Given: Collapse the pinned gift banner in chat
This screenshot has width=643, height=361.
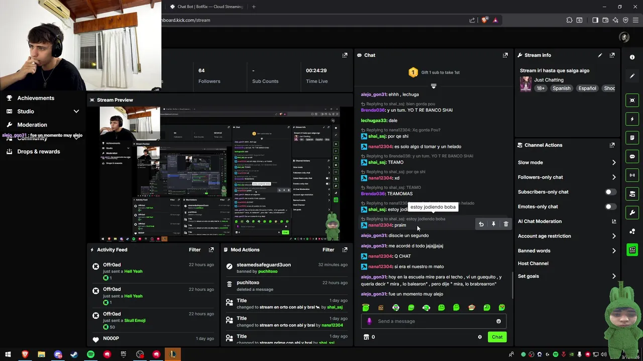Looking at the screenshot, I should (434, 86).
